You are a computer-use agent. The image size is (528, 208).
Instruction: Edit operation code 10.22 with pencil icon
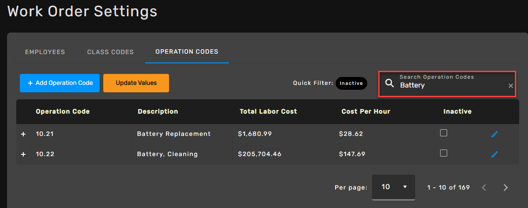point(495,154)
